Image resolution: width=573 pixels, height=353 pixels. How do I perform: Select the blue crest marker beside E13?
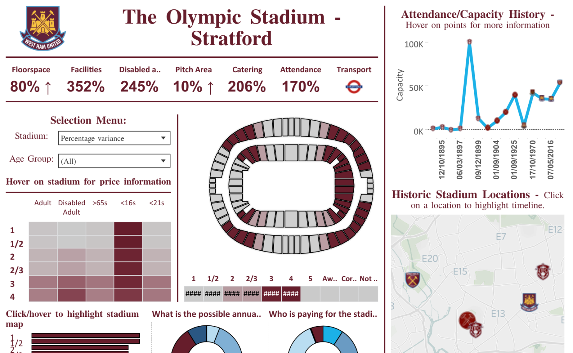529,302
